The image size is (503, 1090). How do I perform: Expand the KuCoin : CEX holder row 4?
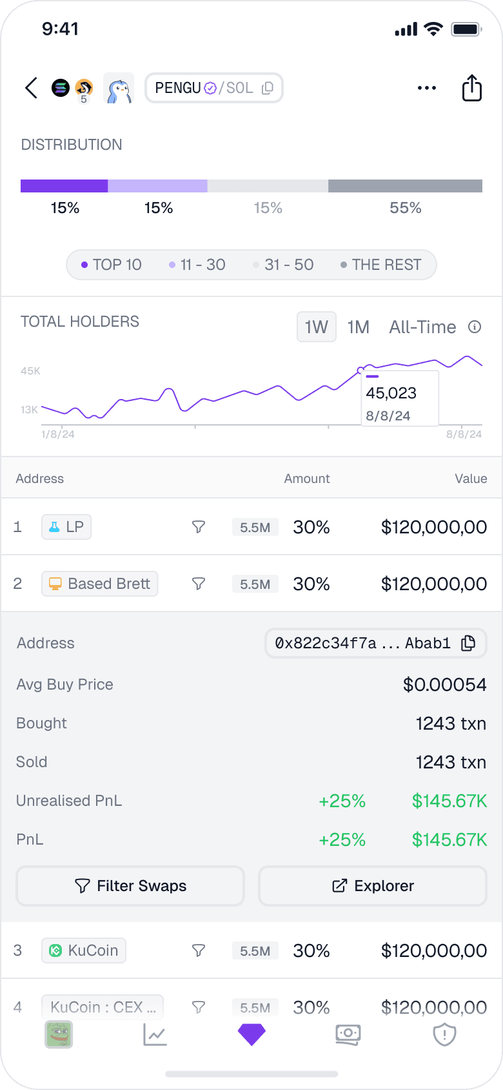[252, 1006]
